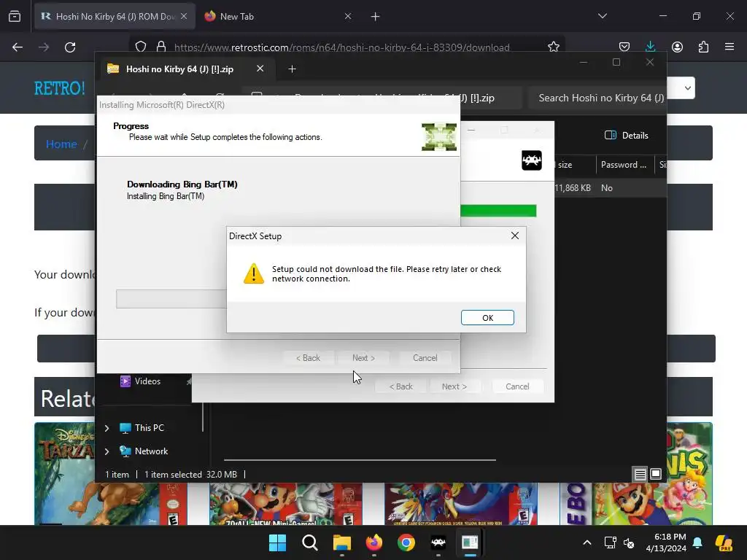The width and height of the screenshot is (747, 560).
Task: Expand the This PC tree node
Action: click(x=107, y=428)
